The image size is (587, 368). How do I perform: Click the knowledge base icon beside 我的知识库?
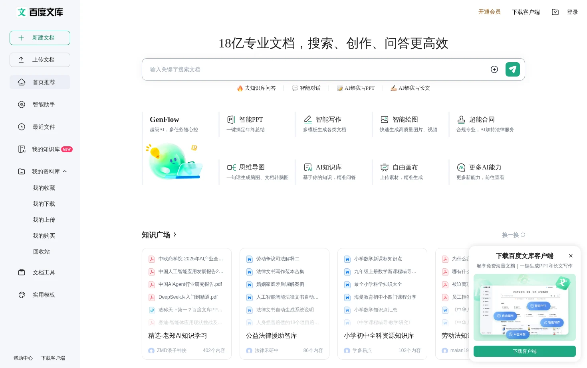coord(22,149)
